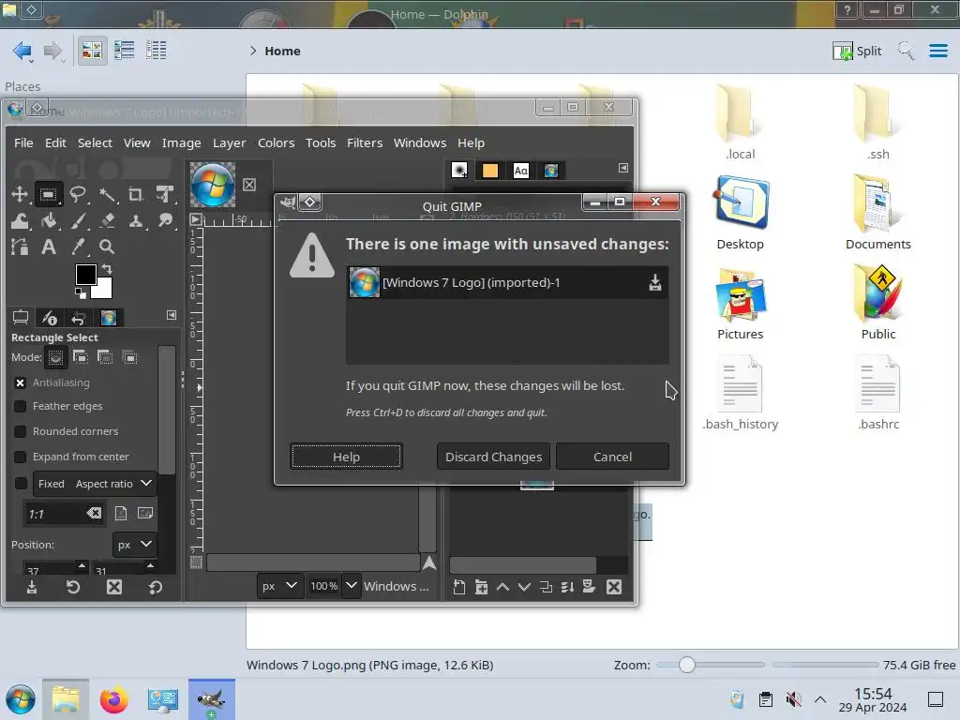Set selection mode to Intersect
Screen dimensions: 960x720
click(129, 357)
